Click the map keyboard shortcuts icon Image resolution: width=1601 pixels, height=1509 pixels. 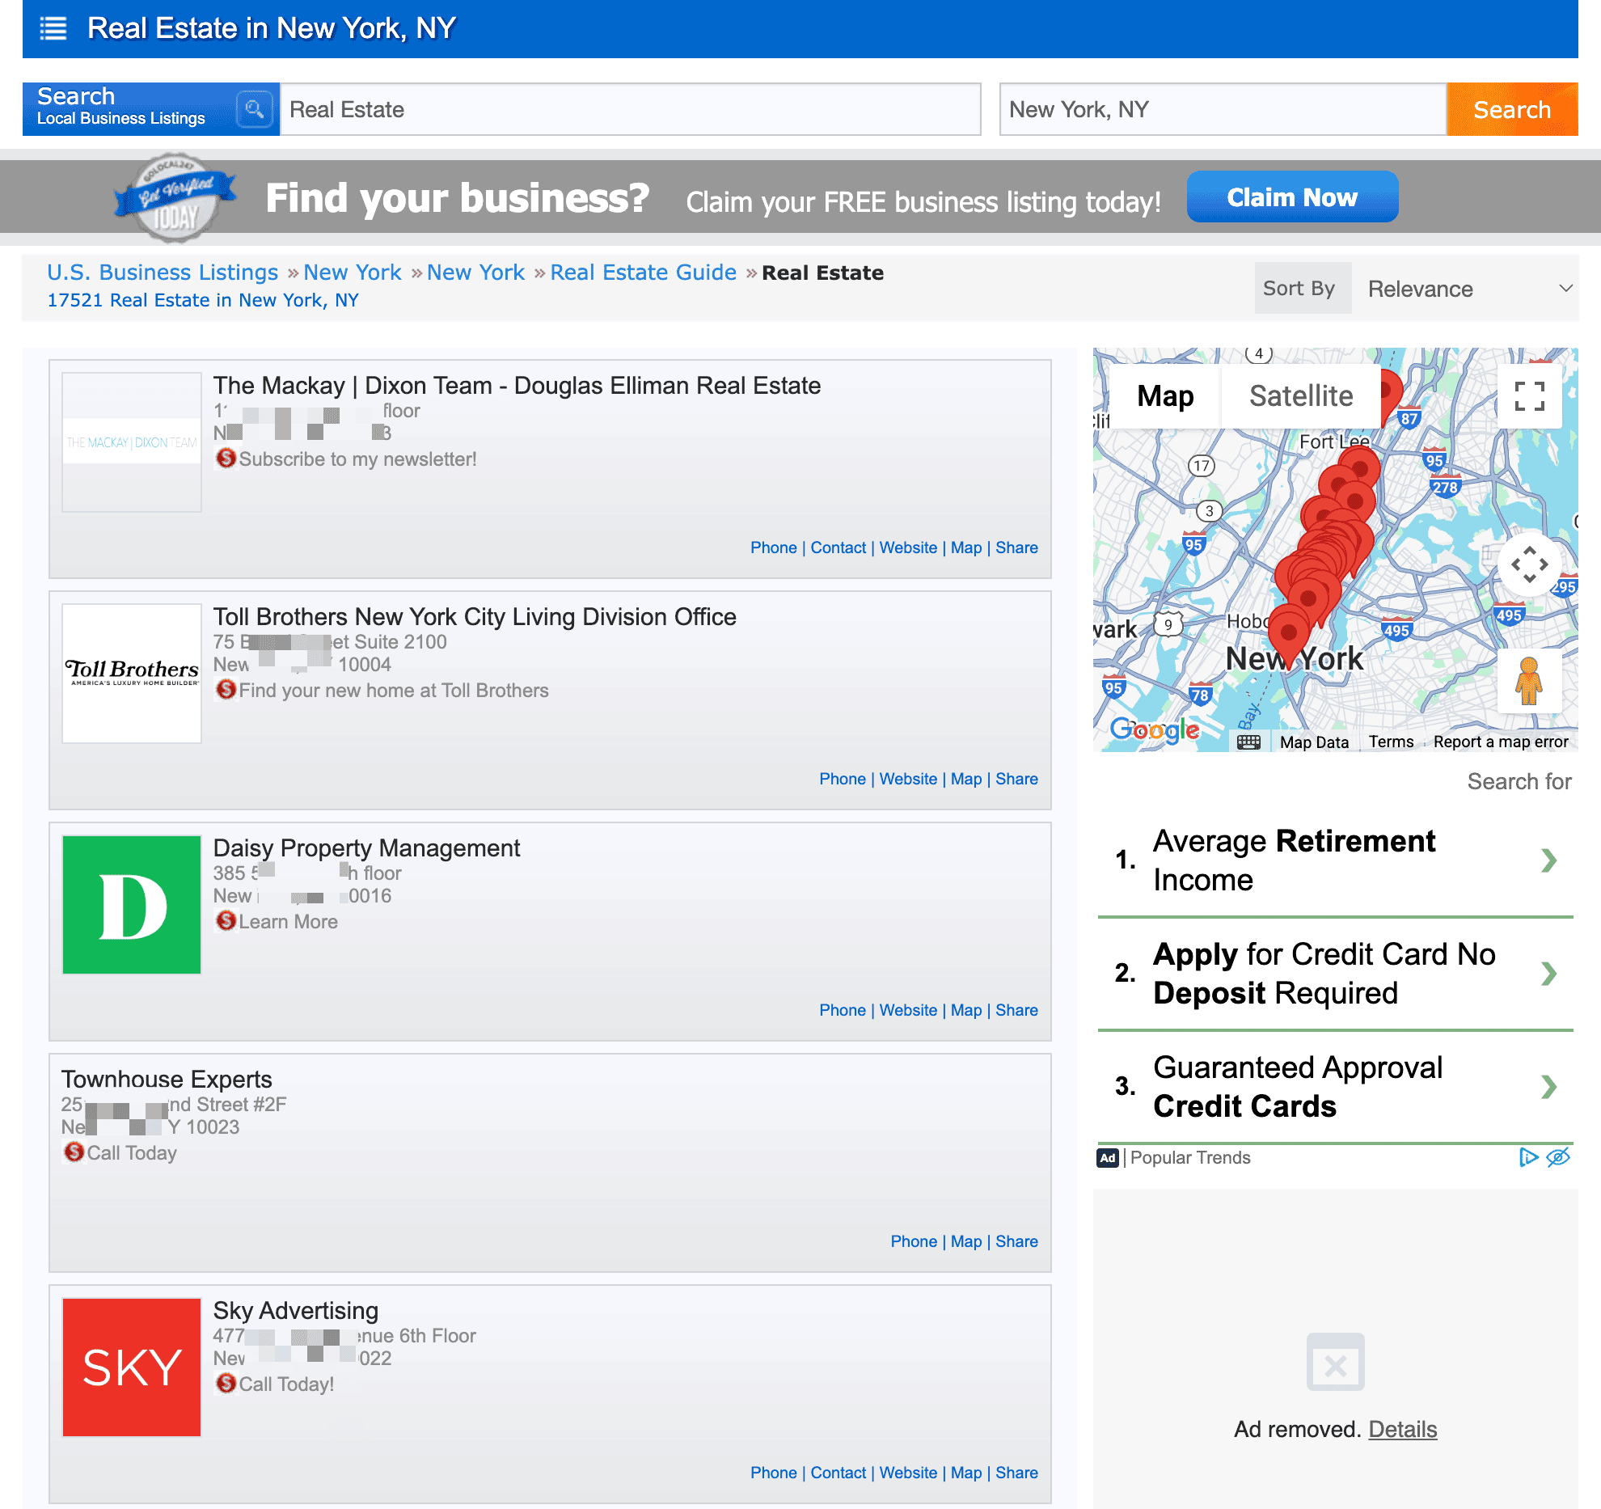(1248, 742)
